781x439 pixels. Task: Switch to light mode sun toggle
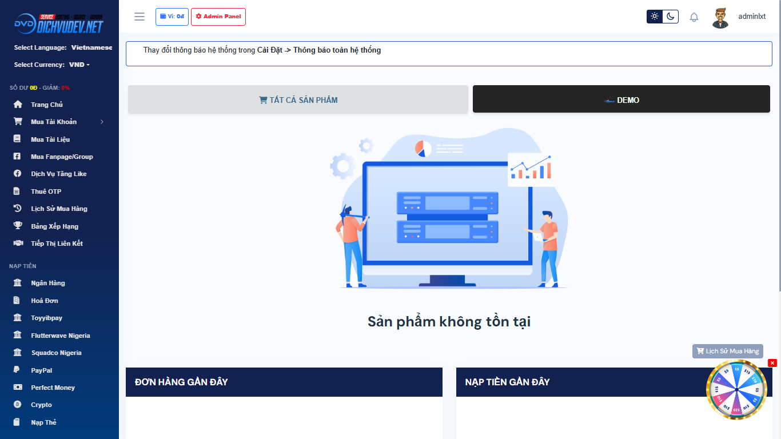pos(655,17)
